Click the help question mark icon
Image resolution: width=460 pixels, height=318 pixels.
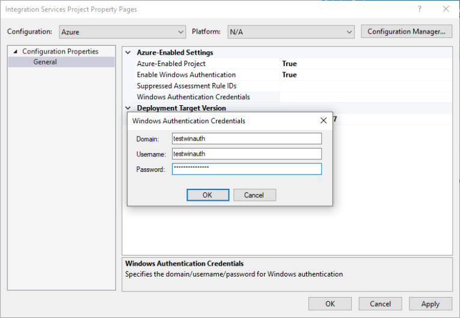click(x=420, y=9)
